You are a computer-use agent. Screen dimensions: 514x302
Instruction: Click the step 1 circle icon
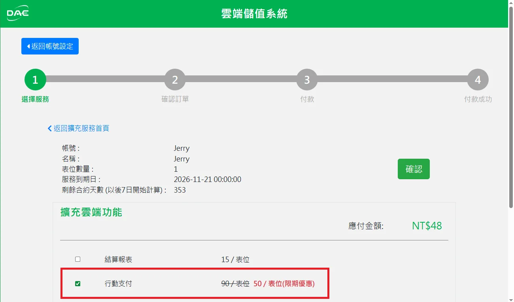35,80
